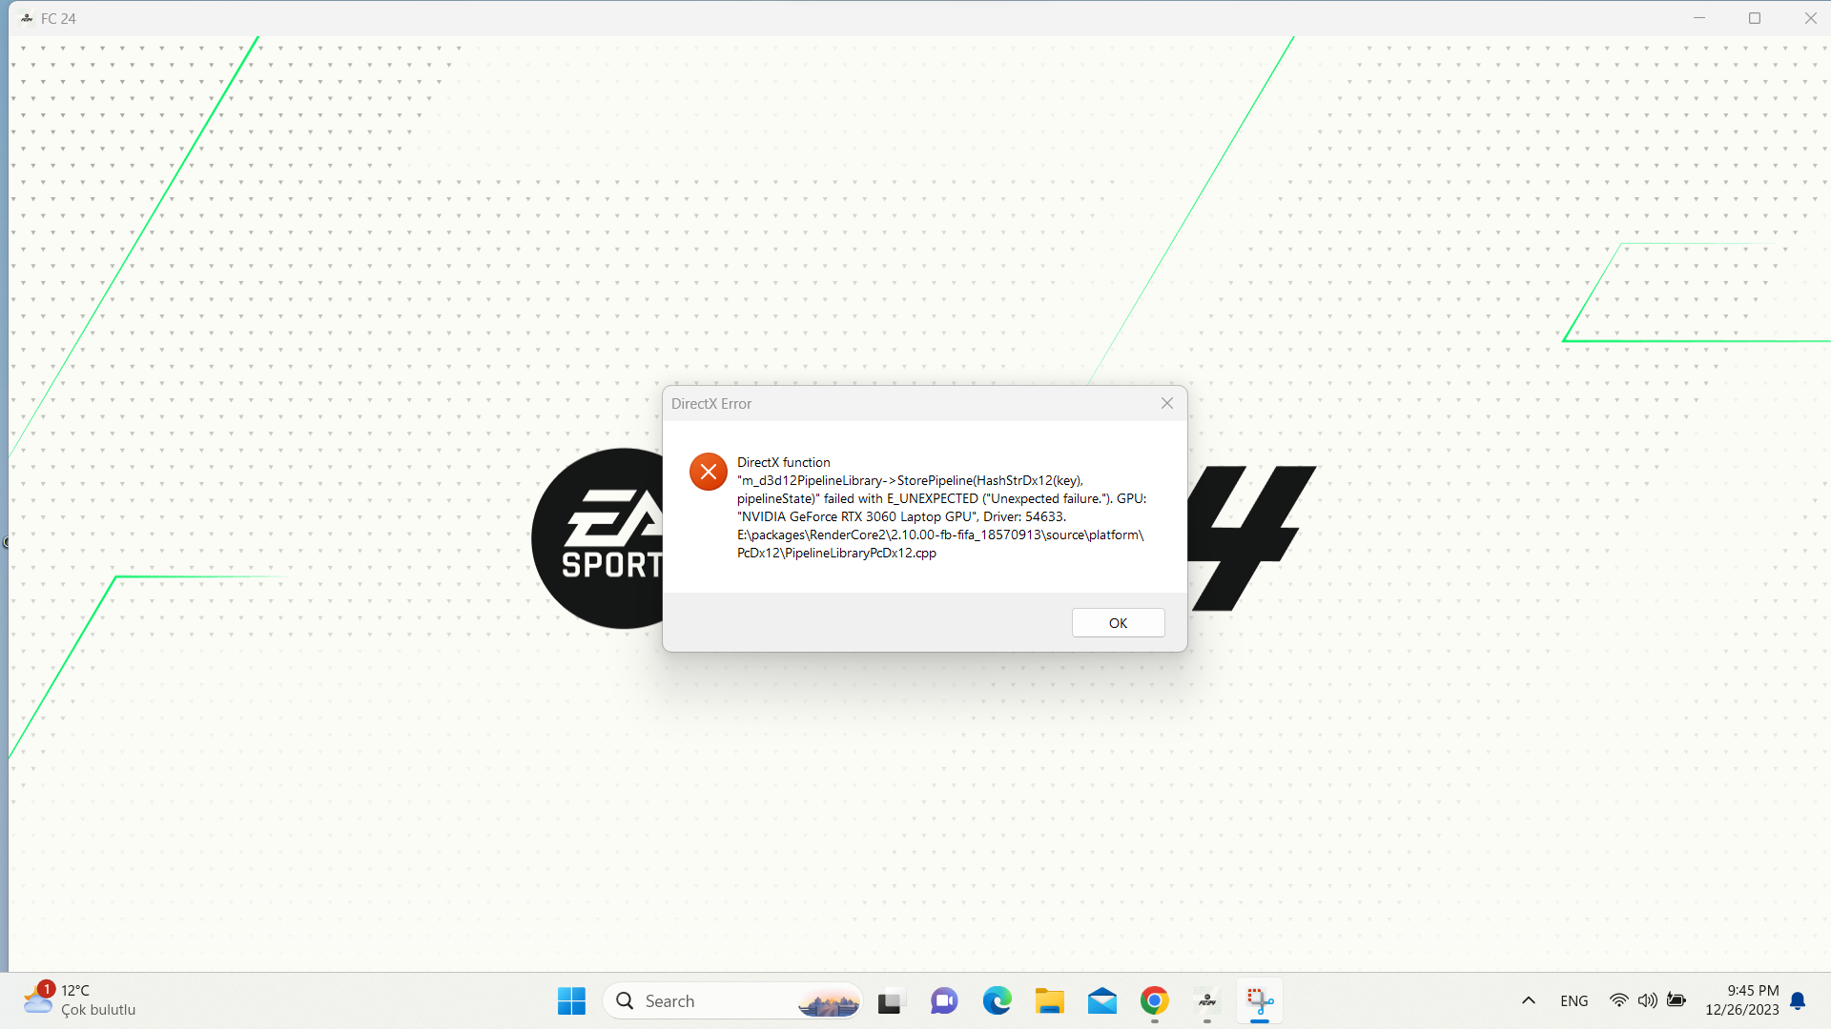1831x1029 pixels.
Task: Open the ENG language switcher
Action: pos(1574,1001)
